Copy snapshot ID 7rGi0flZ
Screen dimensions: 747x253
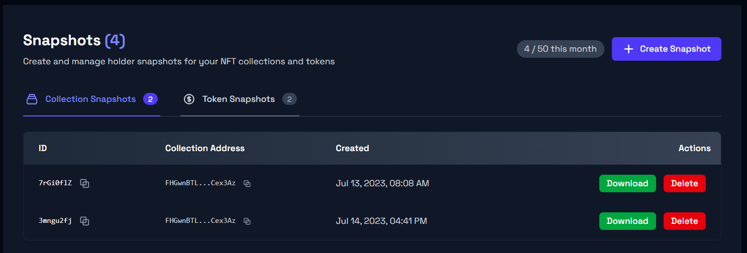(85, 183)
